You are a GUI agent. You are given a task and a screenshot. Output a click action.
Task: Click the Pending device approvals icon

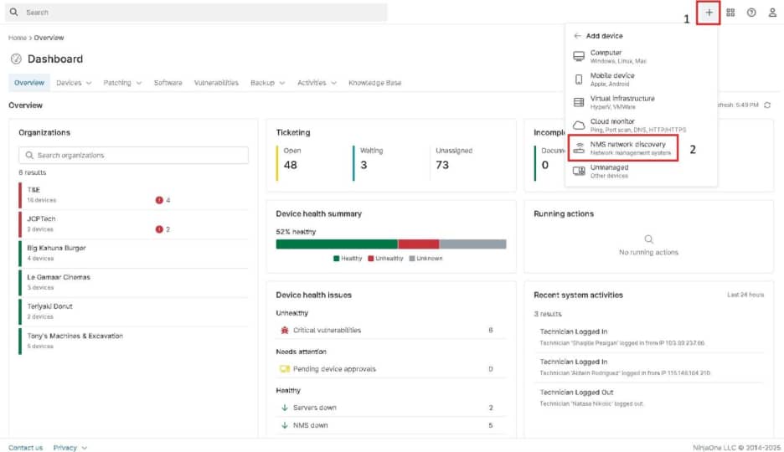pyautogui.click(x=285, y=369)
